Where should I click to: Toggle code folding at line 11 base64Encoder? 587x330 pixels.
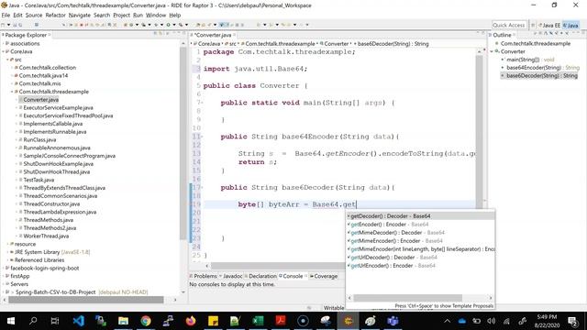pos(202,137)
